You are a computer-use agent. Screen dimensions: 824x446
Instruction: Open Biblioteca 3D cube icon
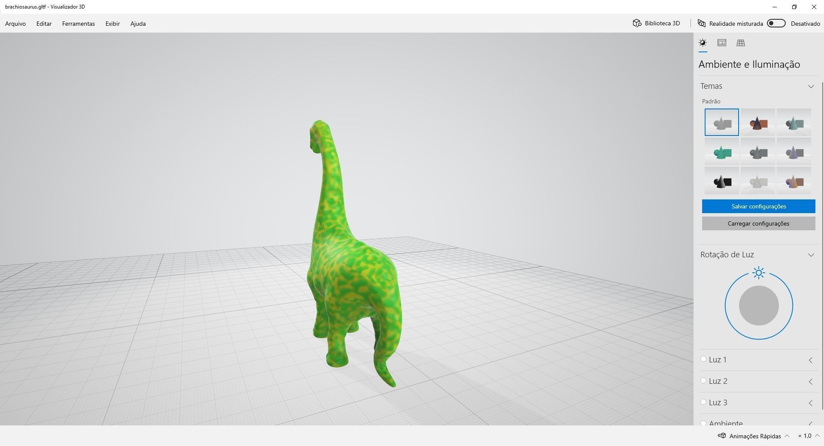(x=637, y=23)
